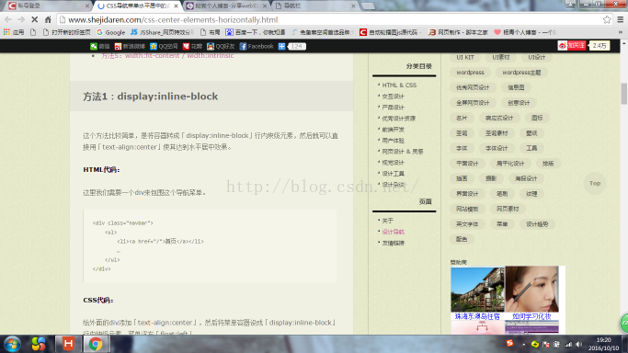
Task: Click the wordpress主题 tag
Action: click(x=521, y=73)
